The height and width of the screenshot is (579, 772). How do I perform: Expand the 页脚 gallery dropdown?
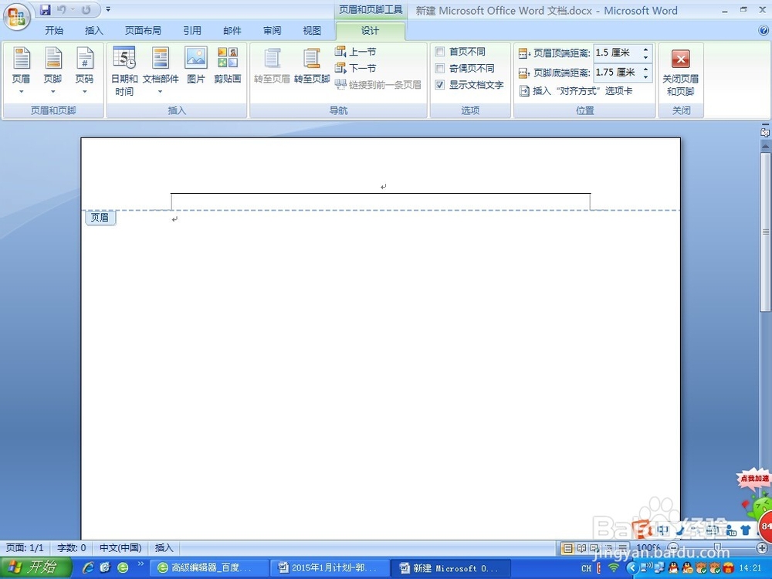(x=52, y=90)
